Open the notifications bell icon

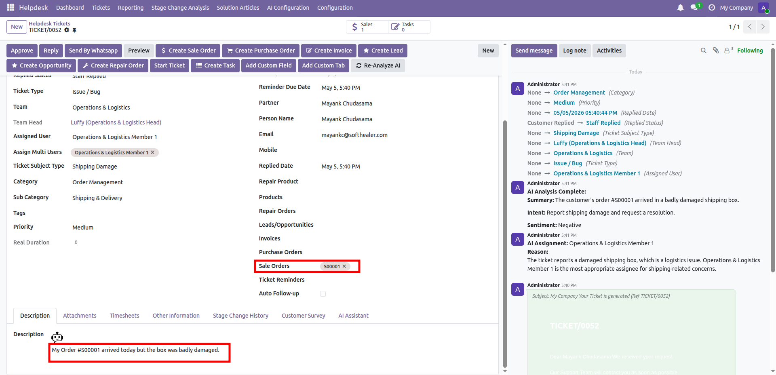[681, 8]
